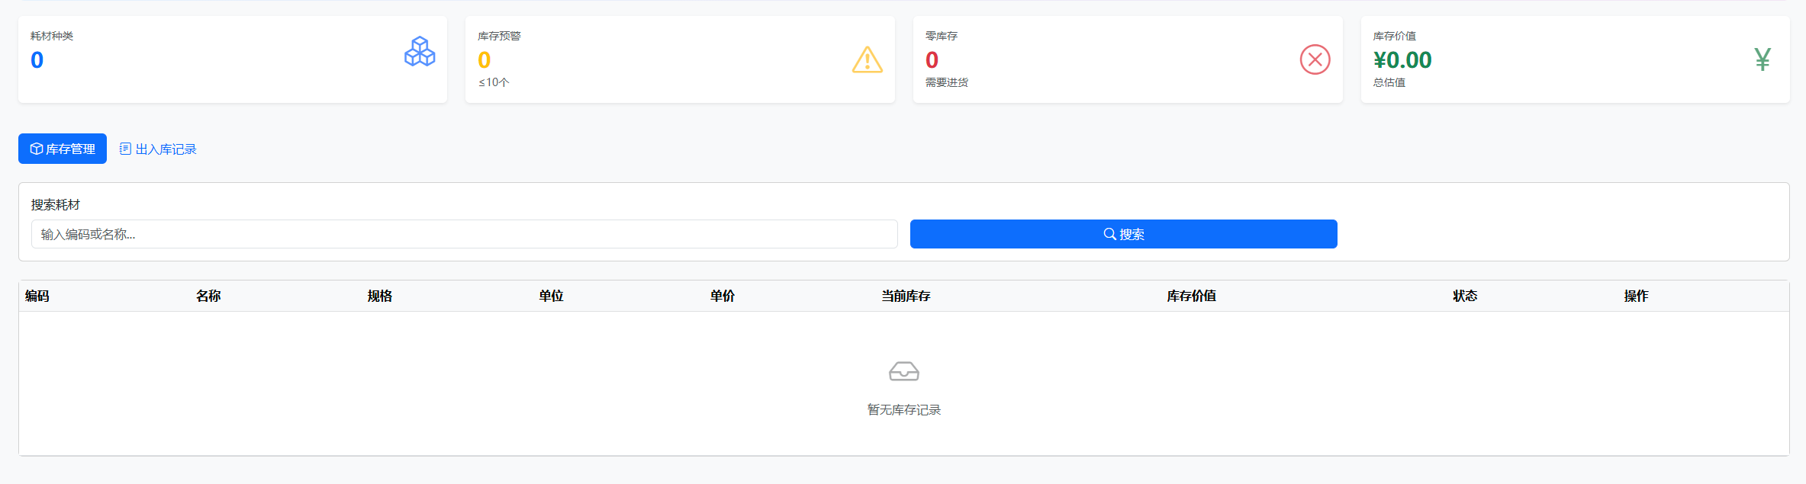The height and width of the screenshot is (484, 1806).
Task: Click the 单价 column header
Action: click(722, 296)
